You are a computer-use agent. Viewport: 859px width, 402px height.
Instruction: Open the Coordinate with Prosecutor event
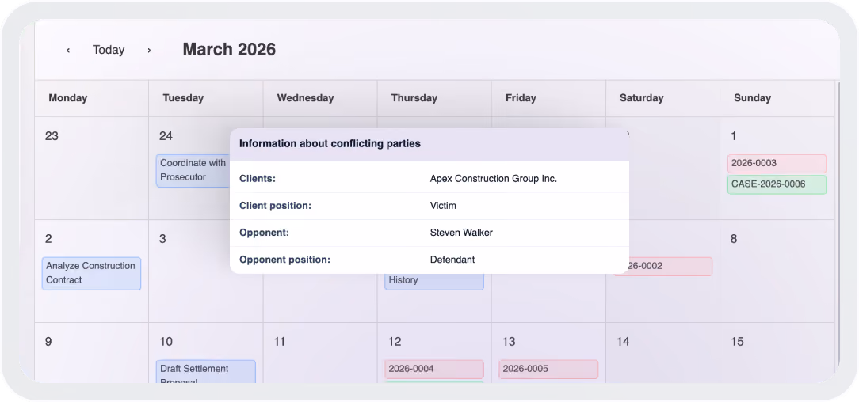click(193, 171)
